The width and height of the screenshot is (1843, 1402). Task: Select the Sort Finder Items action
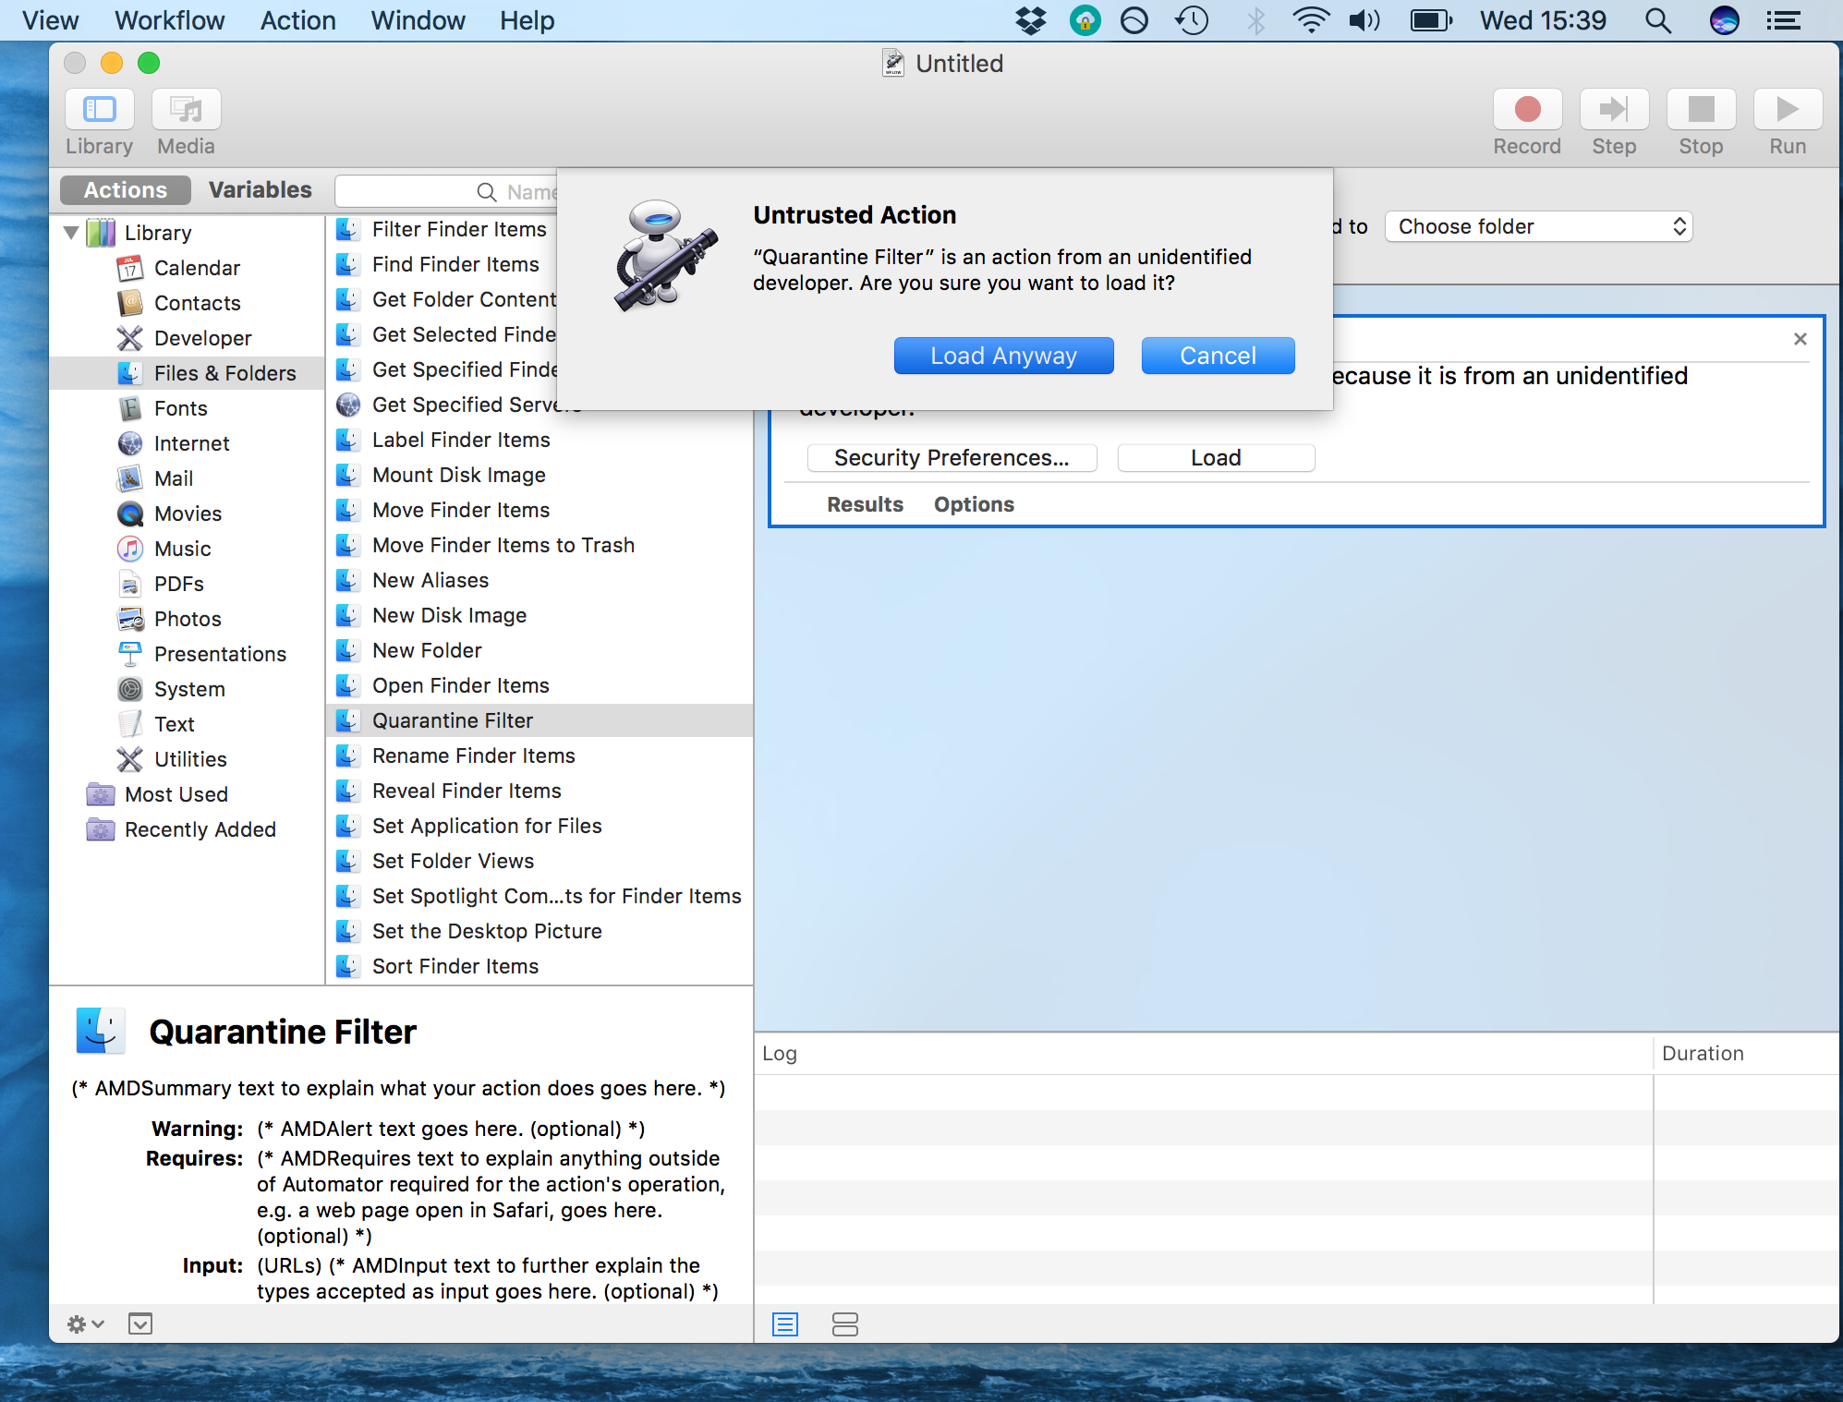pyautogui.click(x=540, y=966)
